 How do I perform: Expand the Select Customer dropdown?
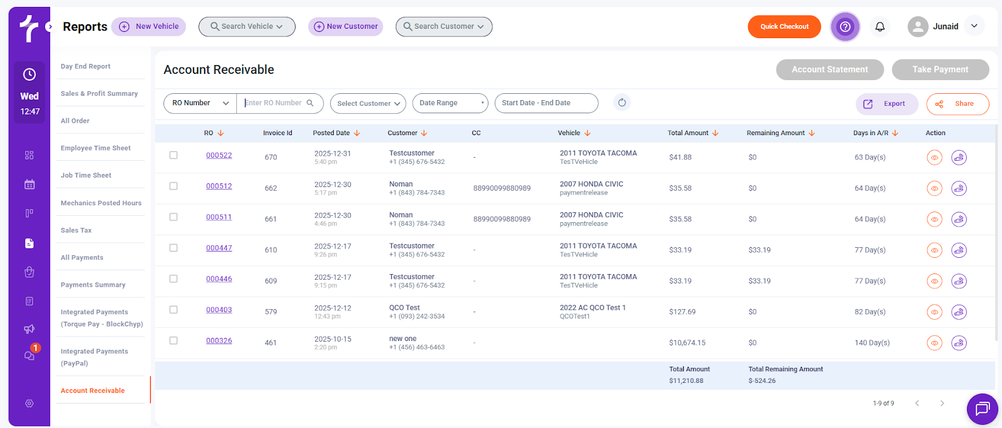(x=368, y=103)
